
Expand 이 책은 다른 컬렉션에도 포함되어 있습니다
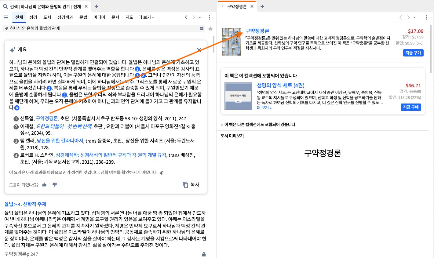point(258,125)
